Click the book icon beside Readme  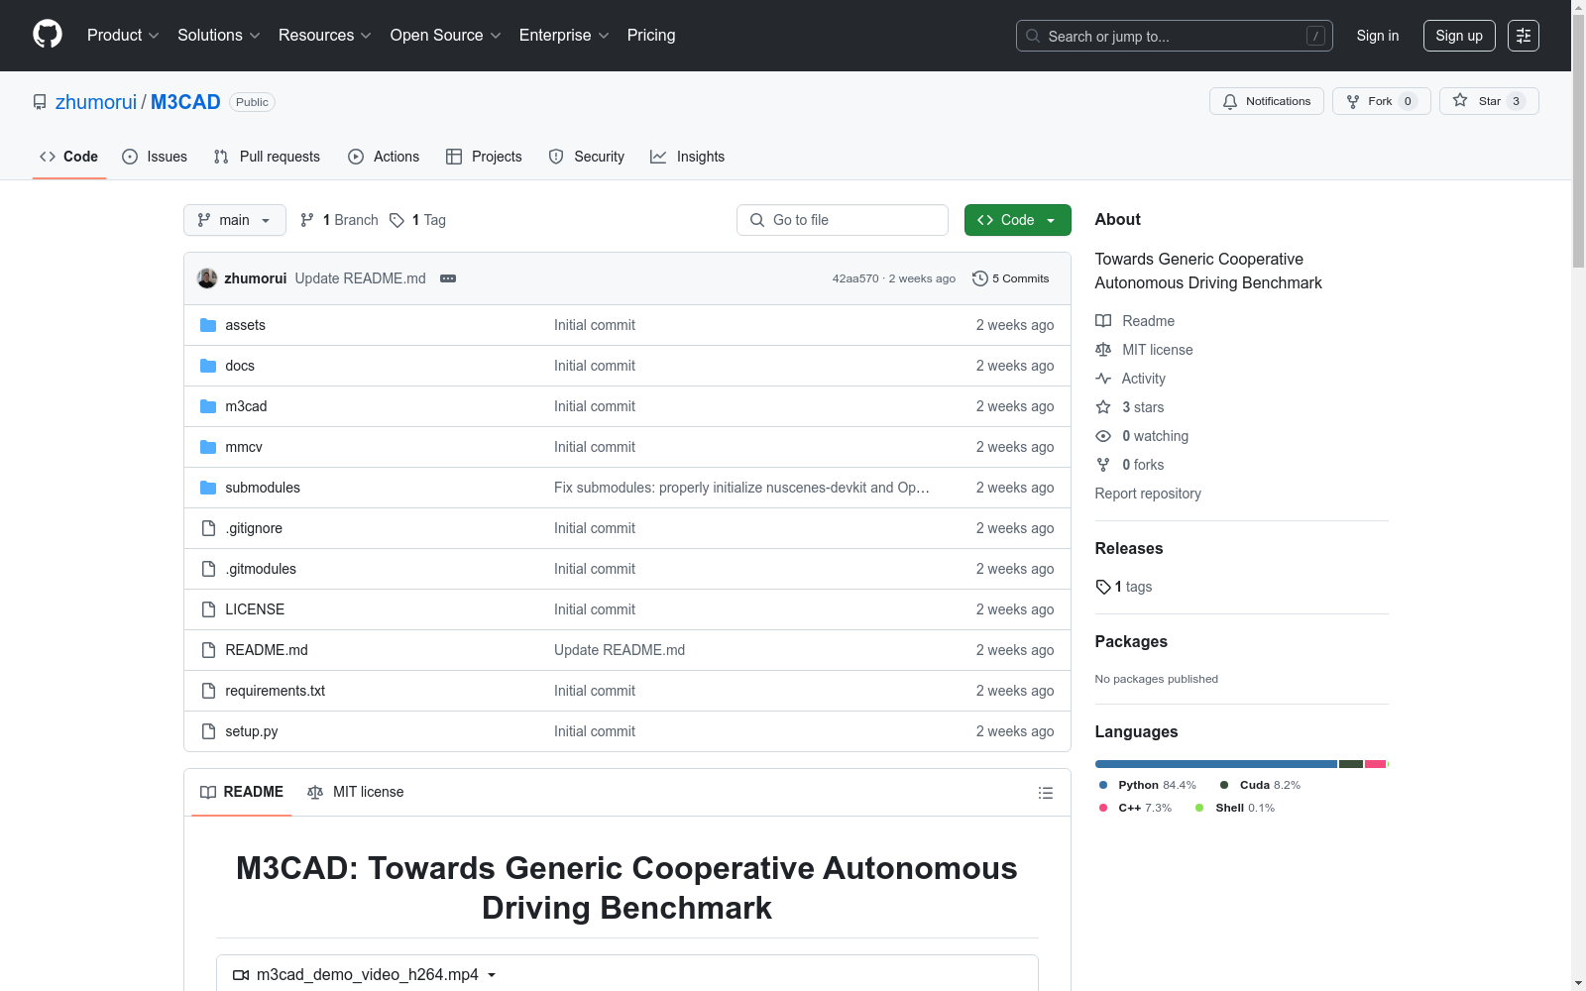pos(1103,321)
